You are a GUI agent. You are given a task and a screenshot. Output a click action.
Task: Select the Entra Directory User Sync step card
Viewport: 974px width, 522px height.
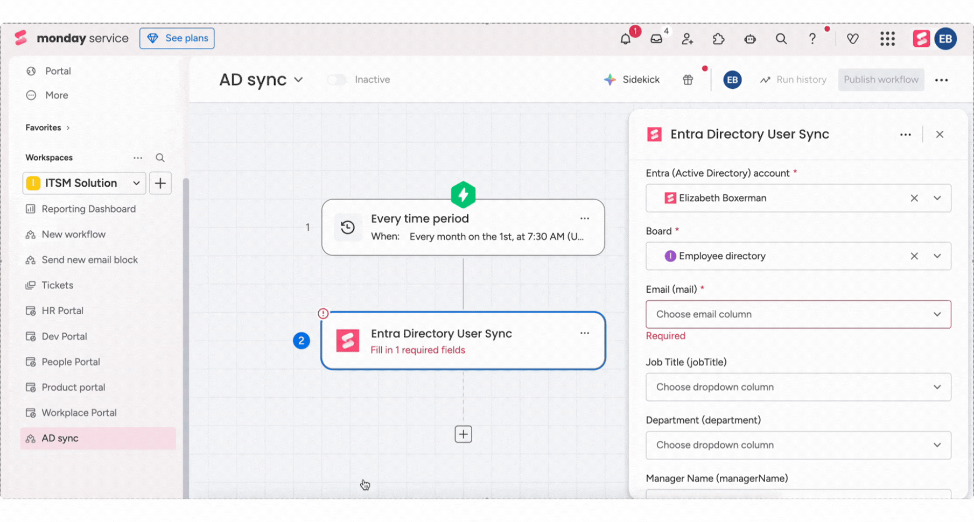tap(463, 341)
